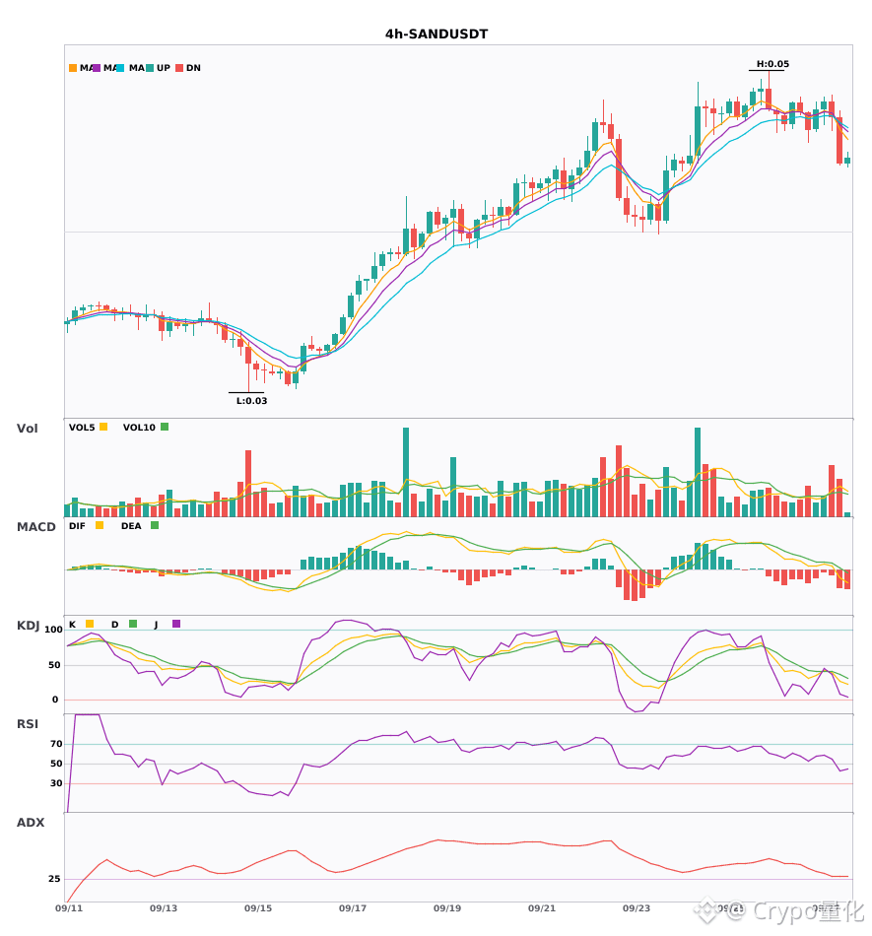
Task: Click the 4h-SANDUSDT chart title
Action: click(436, 34)
